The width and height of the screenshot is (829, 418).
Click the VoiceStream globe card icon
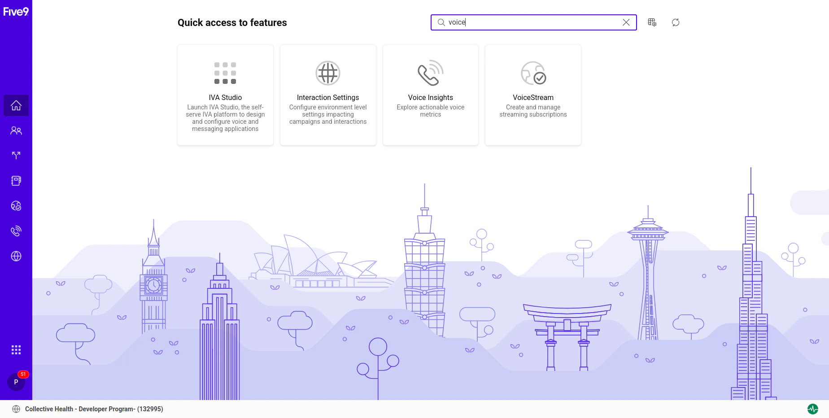533,73
